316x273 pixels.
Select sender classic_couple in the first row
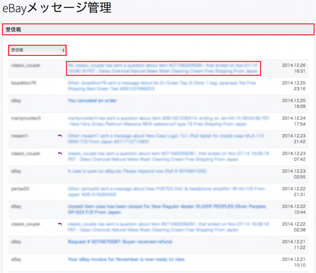(25, 65)
